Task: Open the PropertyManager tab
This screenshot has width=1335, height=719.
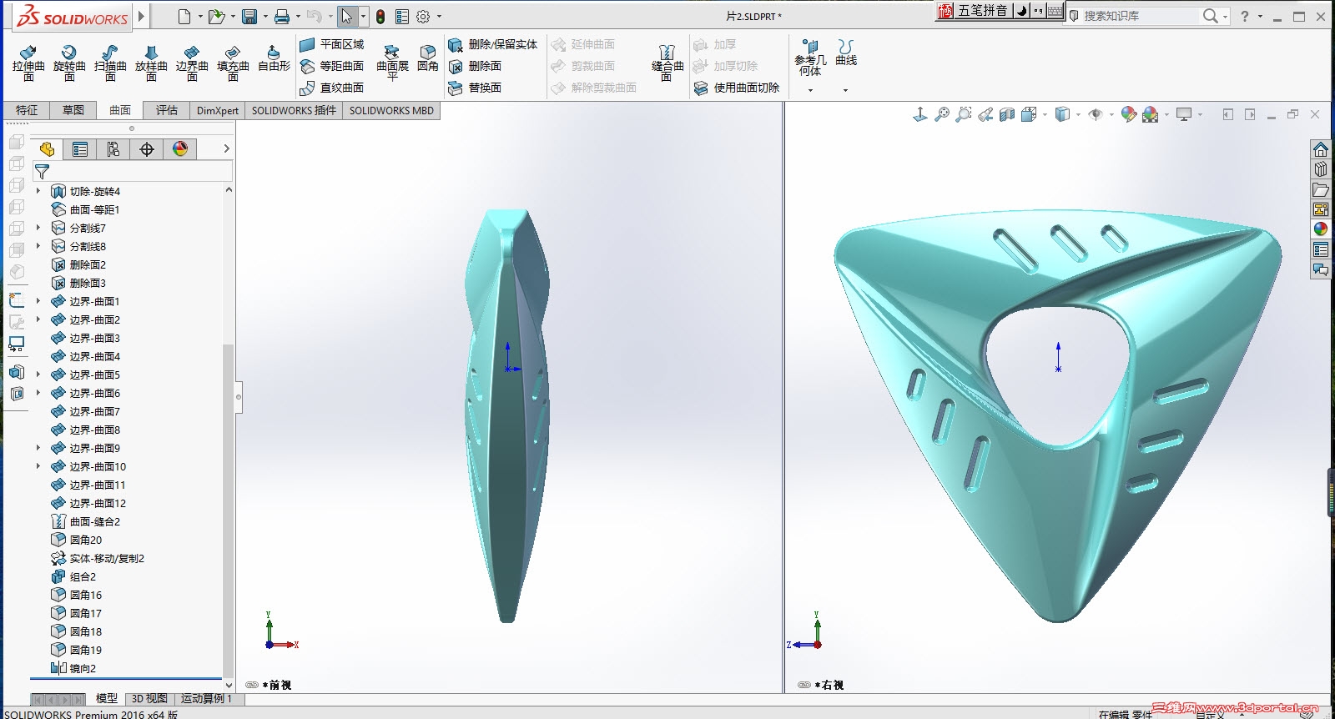Action: click(x=80, y=149)
